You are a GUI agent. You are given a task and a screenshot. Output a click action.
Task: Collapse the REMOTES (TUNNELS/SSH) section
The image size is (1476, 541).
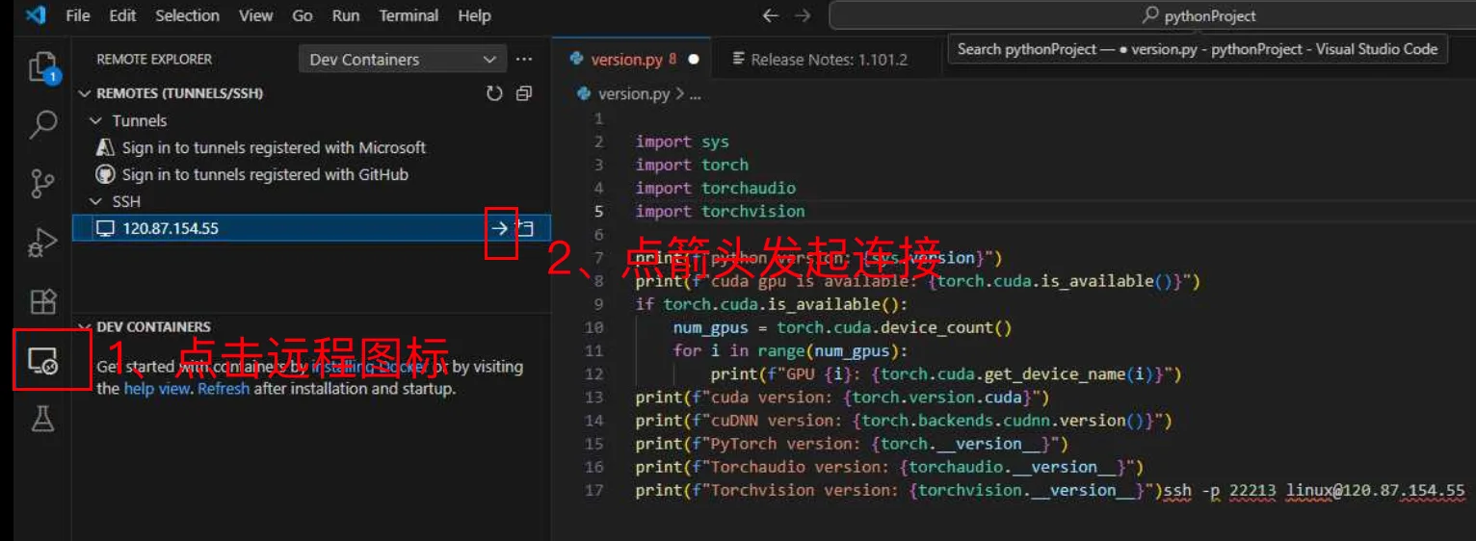[85, 93]
